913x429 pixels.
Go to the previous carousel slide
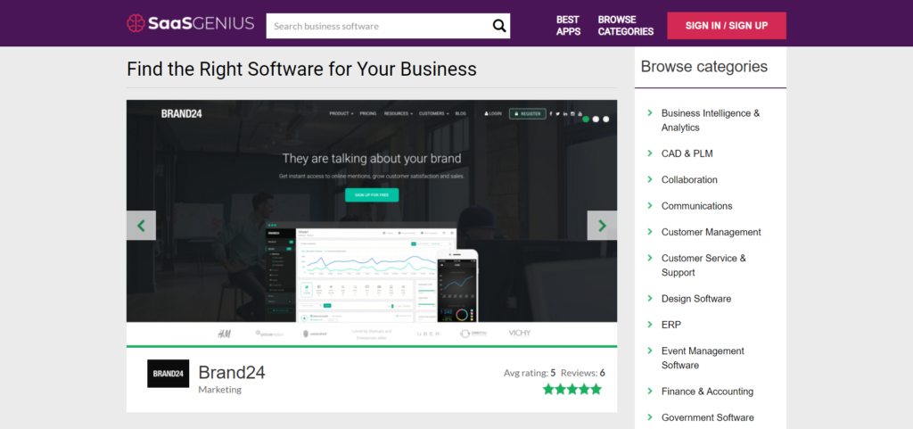[x=141, y=226]
